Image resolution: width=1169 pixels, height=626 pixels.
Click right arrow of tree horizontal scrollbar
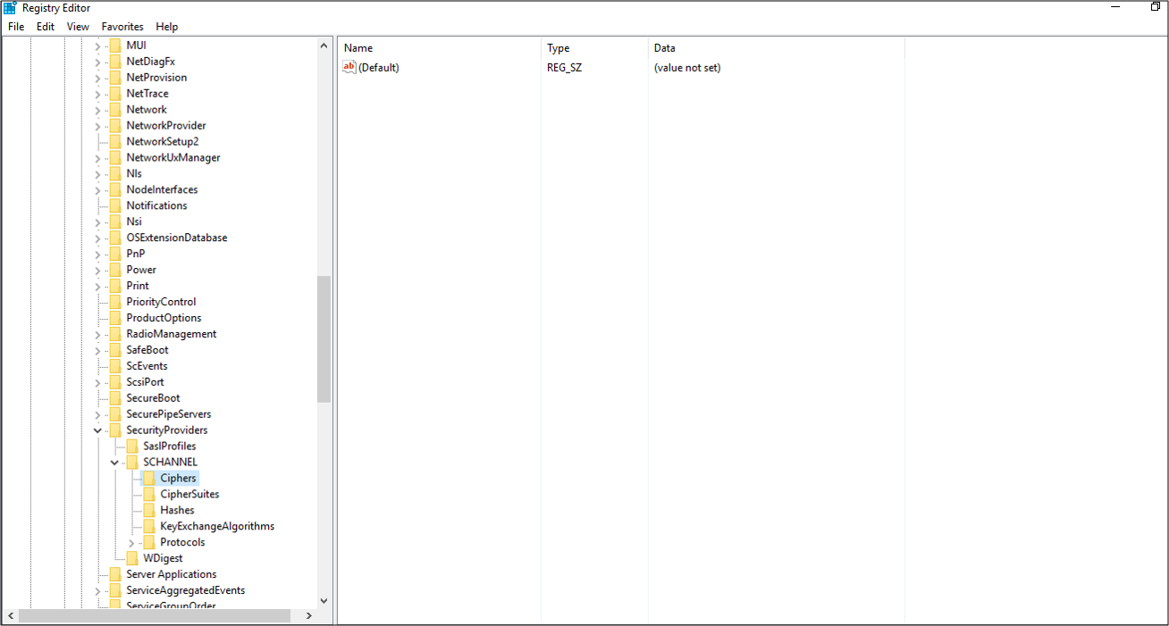click(x=309, y=616)
